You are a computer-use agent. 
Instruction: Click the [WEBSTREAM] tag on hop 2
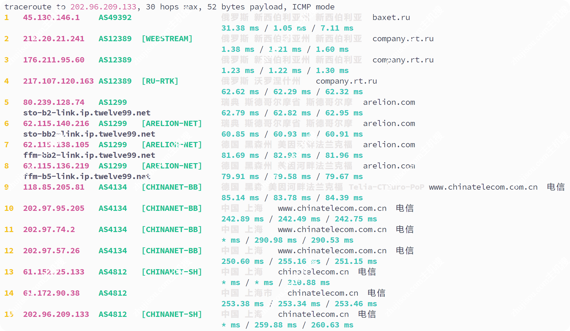coord(167,39)
